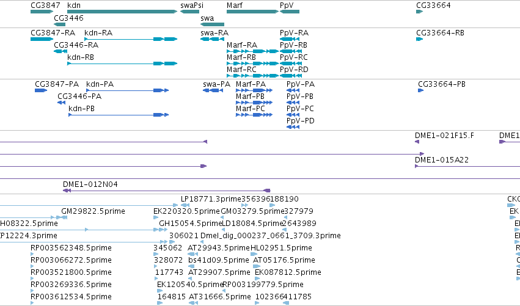The width and height of the screenshot is (520, 306).
Task: Click the Marf-PA protein label
Action: click(251, 84)
